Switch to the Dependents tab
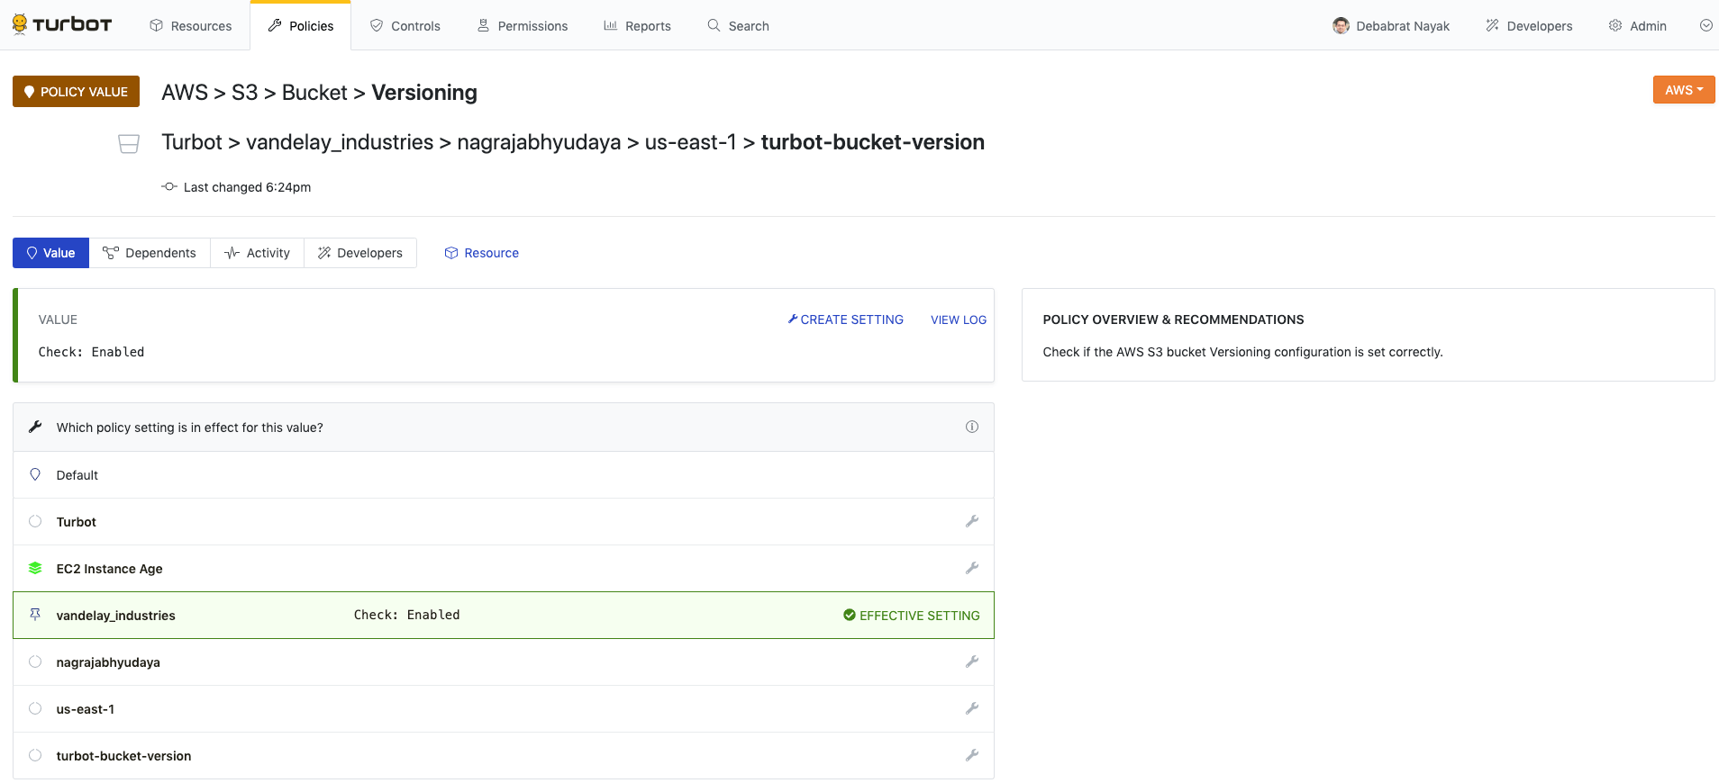This screenshot has width=1719, height=783. [x=150, y=253]
